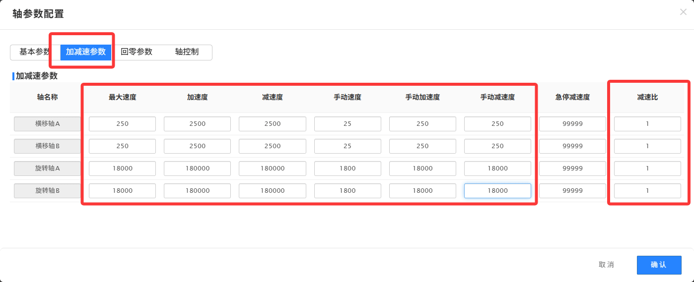Viewport: 694px width, 282px height.
Task: Click 手动速度 input for 旋转轴B
Action: [x=347, y=191]
